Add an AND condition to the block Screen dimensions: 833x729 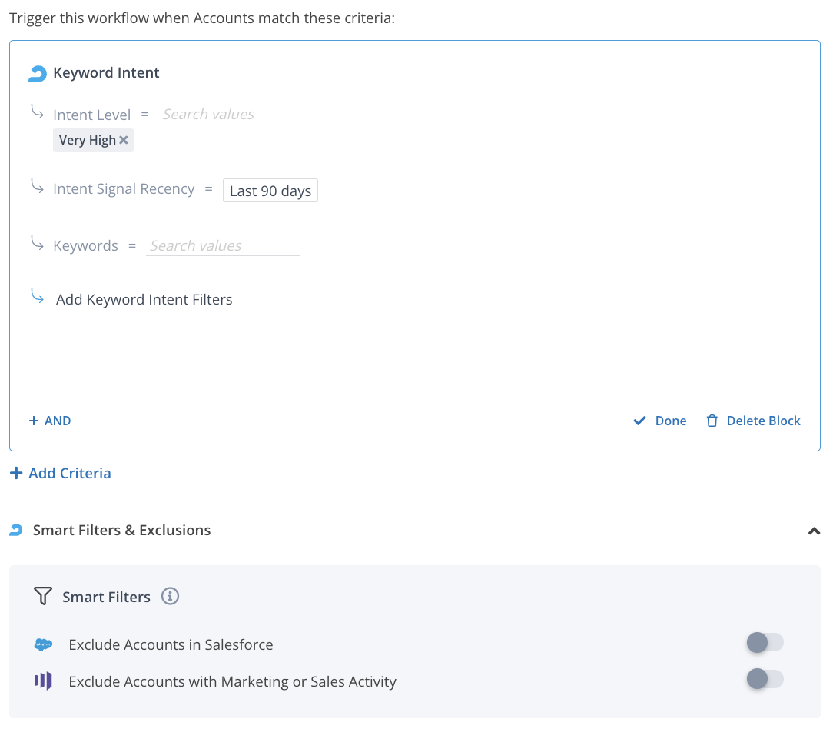click(50, 421)
